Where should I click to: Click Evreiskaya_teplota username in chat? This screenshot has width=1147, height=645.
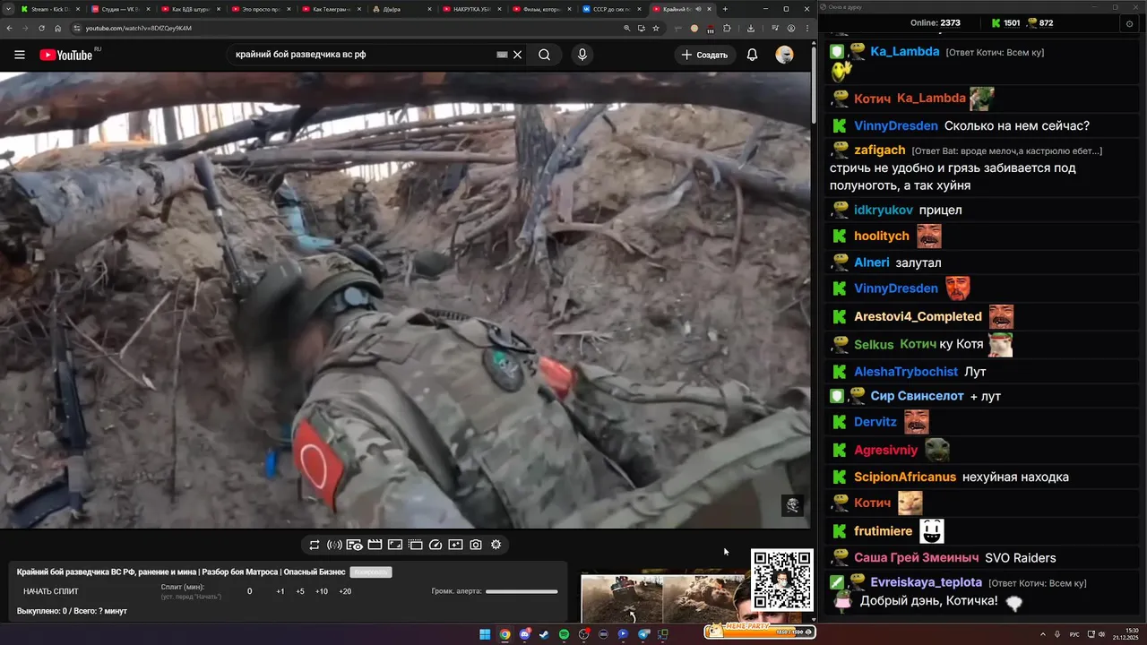(x=926, y=582)
